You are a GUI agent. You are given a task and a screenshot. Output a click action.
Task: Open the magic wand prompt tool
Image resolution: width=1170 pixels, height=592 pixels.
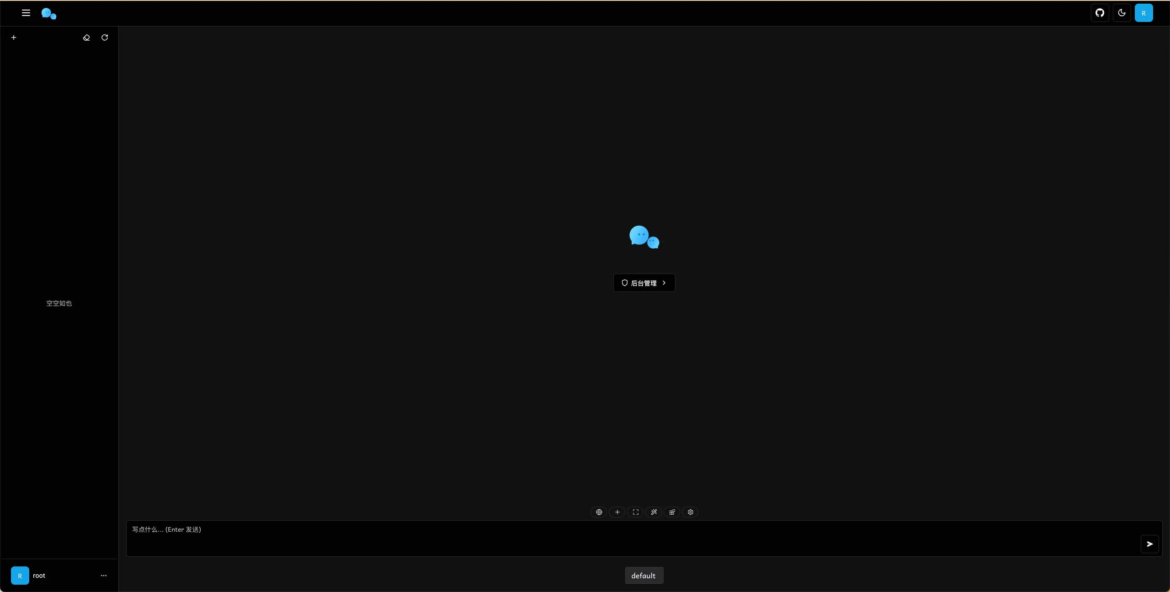pos(654,512)
